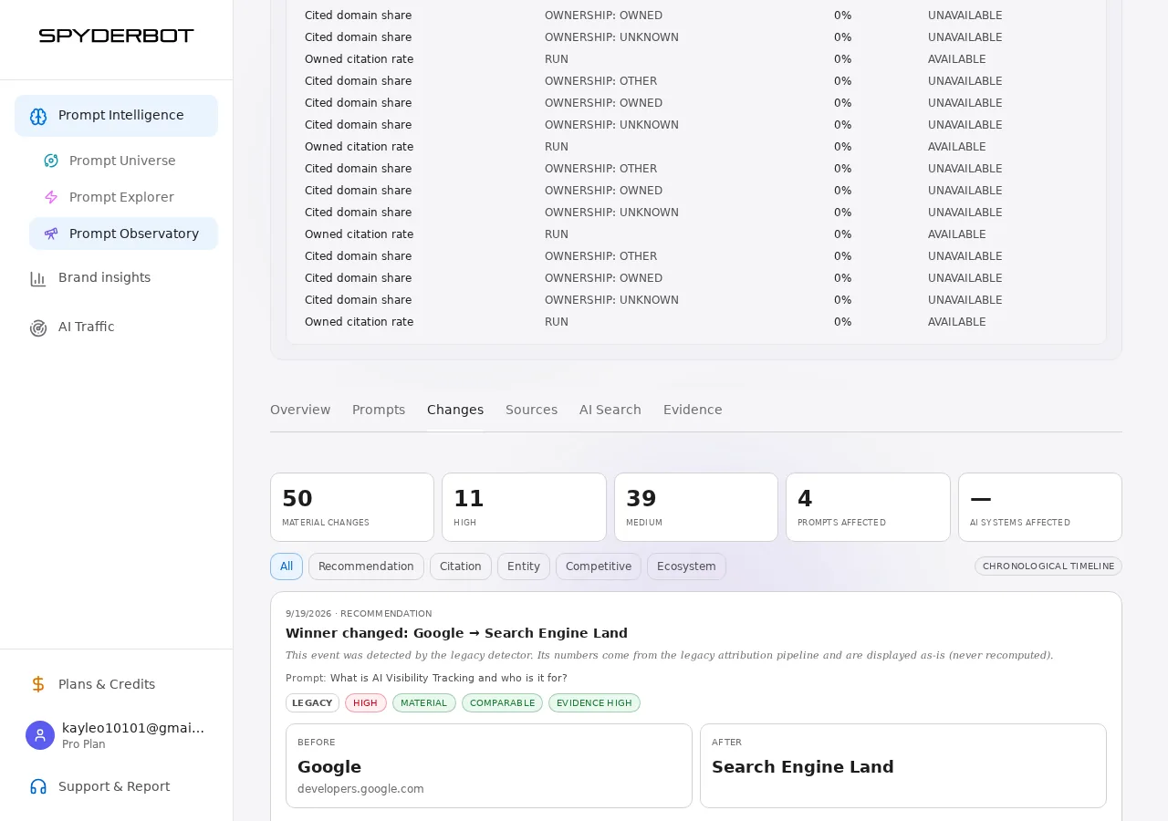1168x821 pixels.
Task: Click the Prompt Universe orbit icon
Action: coord(51,161)
